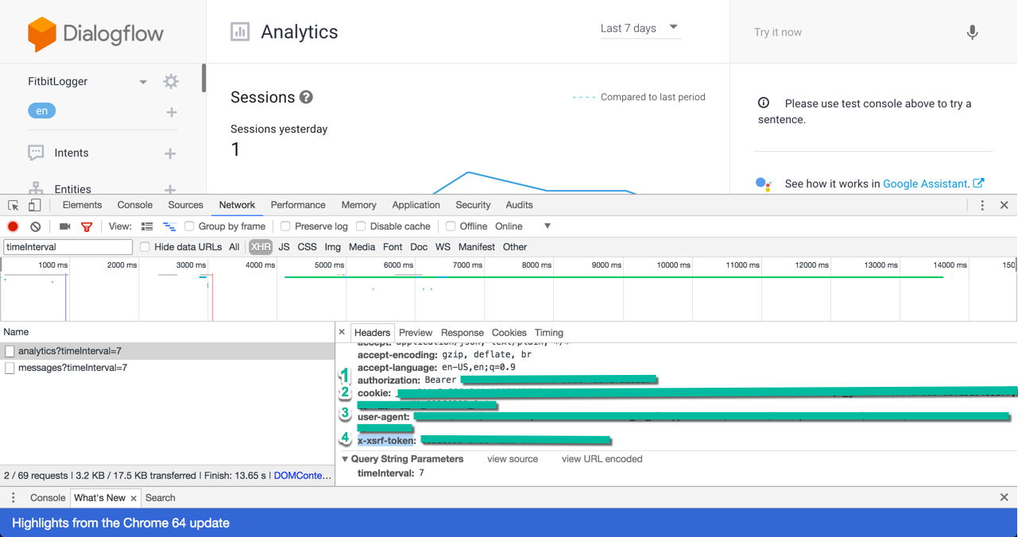Select the en language badge

pyautogui.click(x=41, y=111)
